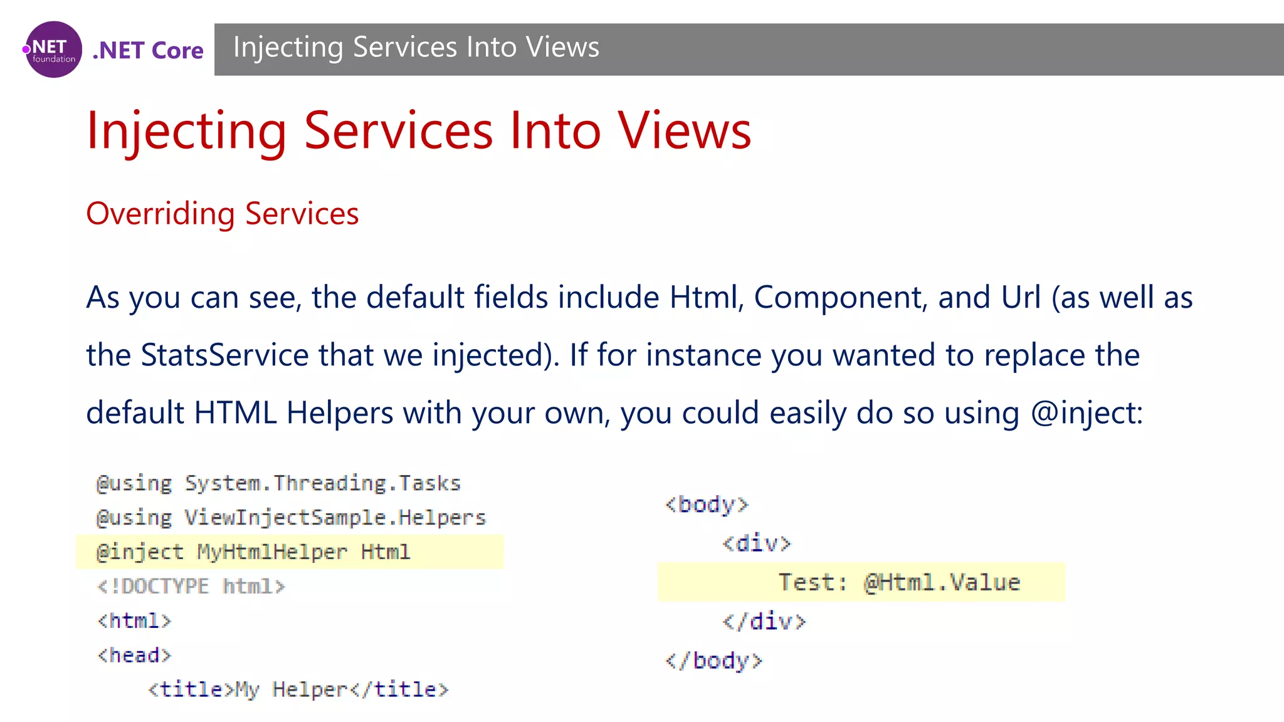Click the 'Overriding Services' subheading

(223, 214)
